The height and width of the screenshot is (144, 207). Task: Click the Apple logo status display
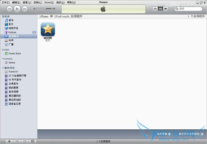tap(103, 9)
